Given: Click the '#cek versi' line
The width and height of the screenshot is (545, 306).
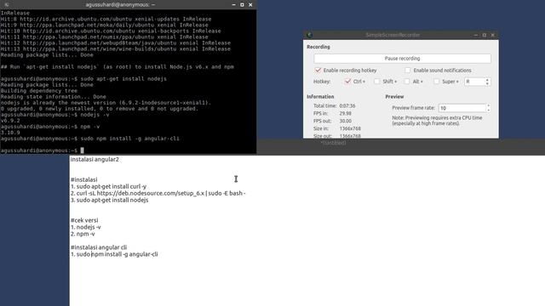Looking at the screenshot, I should 84,220.
